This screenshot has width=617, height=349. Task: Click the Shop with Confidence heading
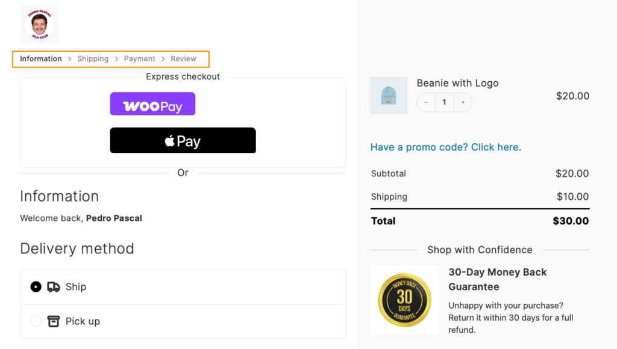480,250
